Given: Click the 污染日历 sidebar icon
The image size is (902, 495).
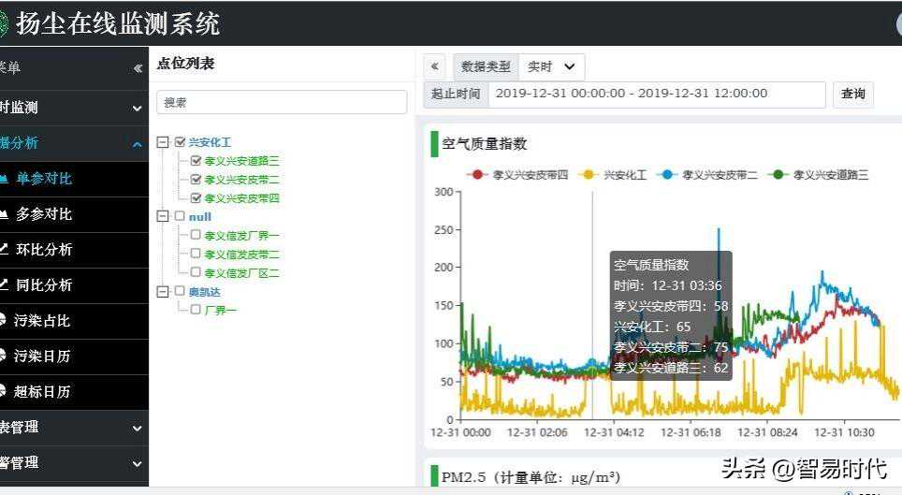Looking at the screenshot, I should point(4,356).
